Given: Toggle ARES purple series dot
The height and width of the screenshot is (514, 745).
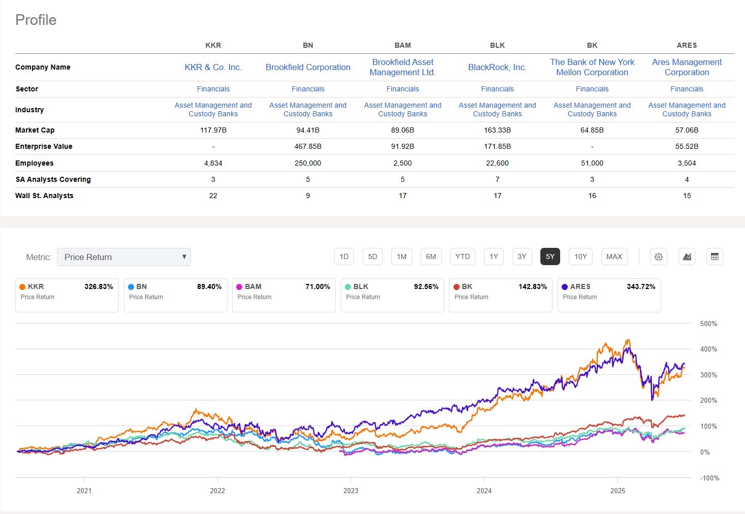Looking at the screenshot, I should point(565,287).
